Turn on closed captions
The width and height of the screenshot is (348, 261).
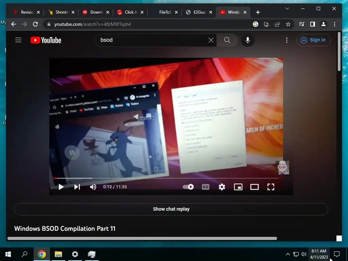click(x=206, y=187)
